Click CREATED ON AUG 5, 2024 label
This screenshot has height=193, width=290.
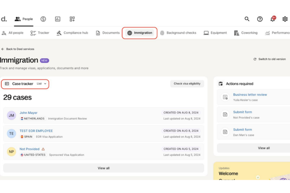pyautogui.click(x=181, y=149)
